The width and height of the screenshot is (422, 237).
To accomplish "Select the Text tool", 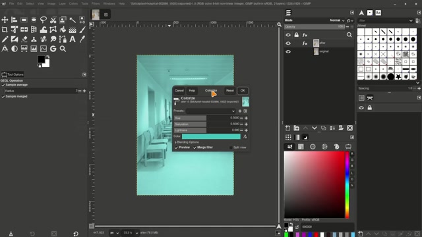I will pos(73,39).
